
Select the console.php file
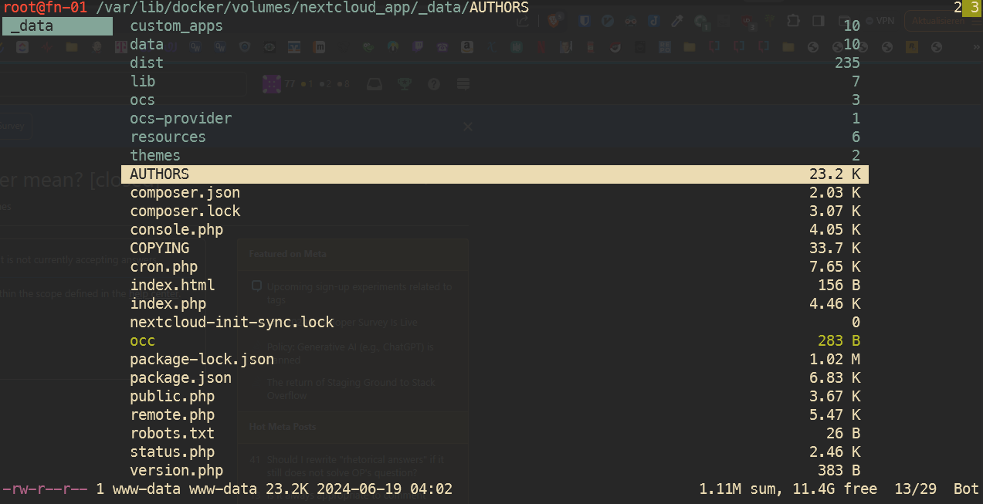(x=176, y=230)
